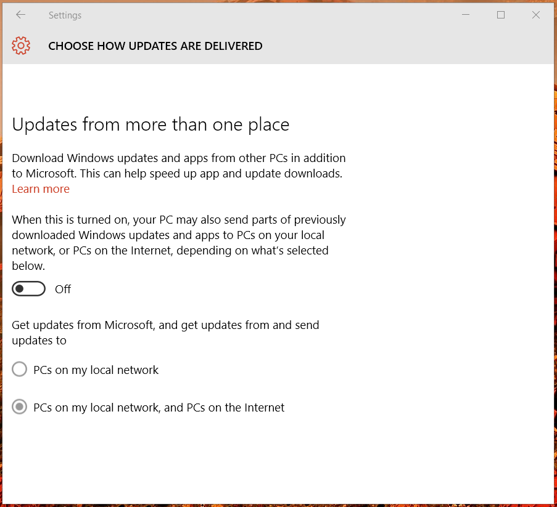The width and height of the screenshot is (557, 507).
Task: Close the Settings window
Action: point(536,15)
